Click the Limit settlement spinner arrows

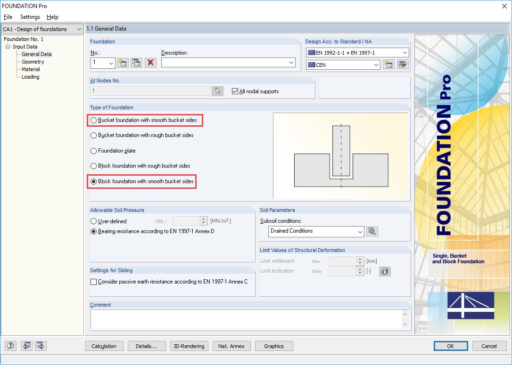[360, 261]
